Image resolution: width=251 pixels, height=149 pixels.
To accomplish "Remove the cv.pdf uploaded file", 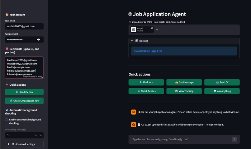I will click(152, 28).
